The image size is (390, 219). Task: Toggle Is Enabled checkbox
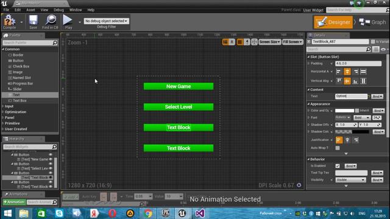click(x=338, y=166)
